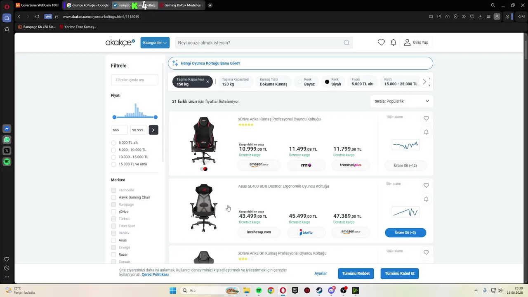Open Epic Games Launcher from the taskbar

tap(295, 290)
